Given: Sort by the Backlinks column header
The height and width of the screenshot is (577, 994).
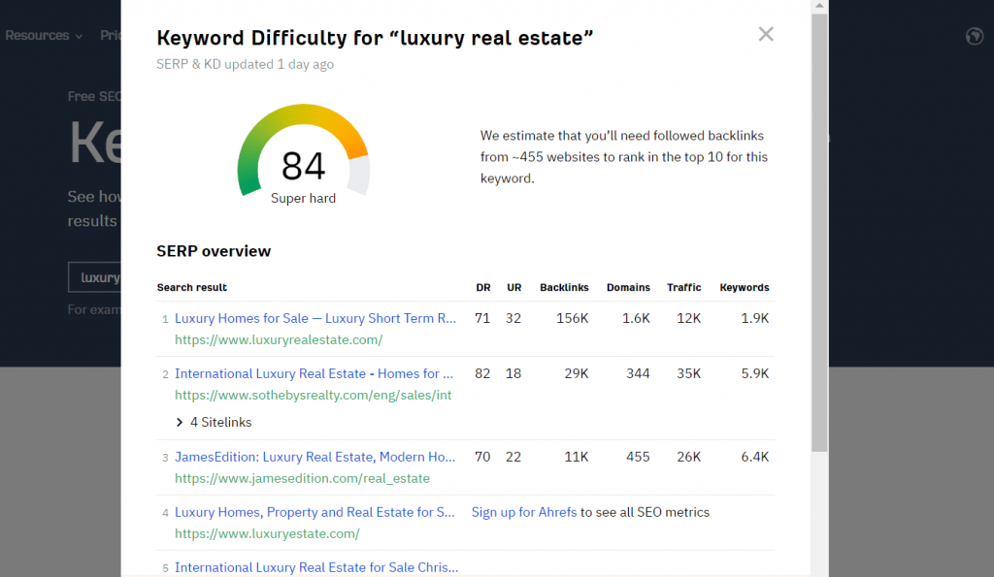Looking at the screenshot, I should 564,287.
